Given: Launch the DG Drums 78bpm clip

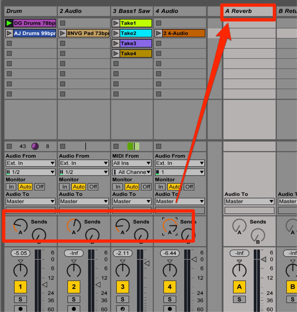Looking at the screenshot, I should (8, 23).
